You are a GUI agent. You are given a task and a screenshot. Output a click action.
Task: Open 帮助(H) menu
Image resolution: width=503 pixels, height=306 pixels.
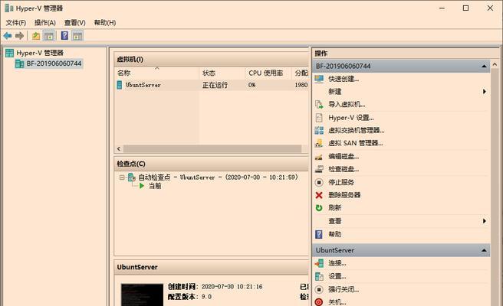[x=105, y=22]
